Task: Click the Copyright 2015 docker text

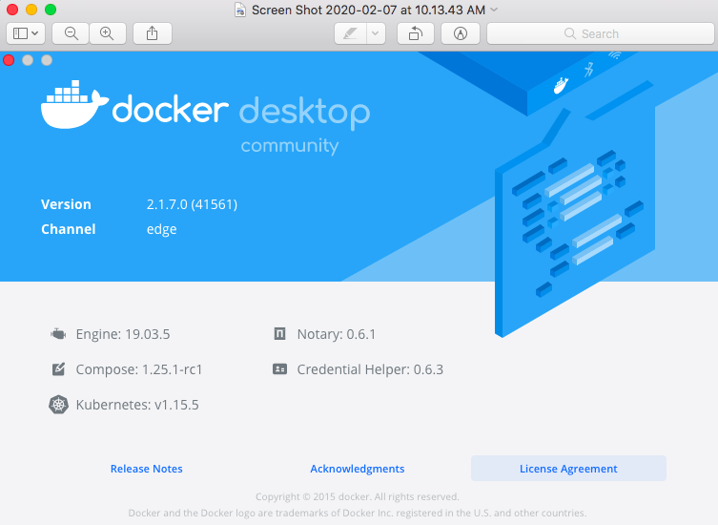Action: coord(358,496)
